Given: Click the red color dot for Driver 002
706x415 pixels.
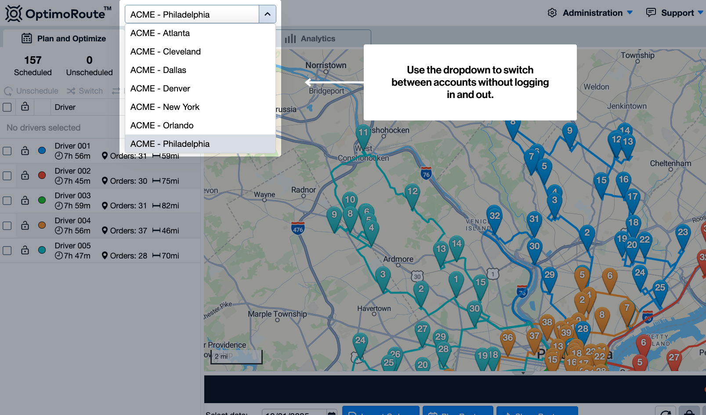Looking at the screenshot, I should (42, 175).
